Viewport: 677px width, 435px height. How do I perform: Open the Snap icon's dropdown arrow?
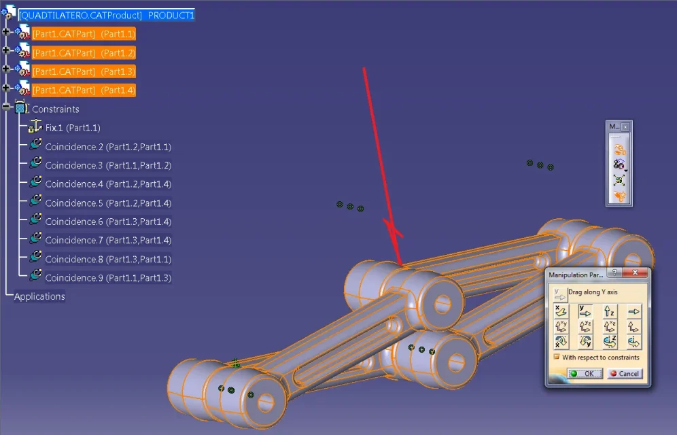[625, 171]
